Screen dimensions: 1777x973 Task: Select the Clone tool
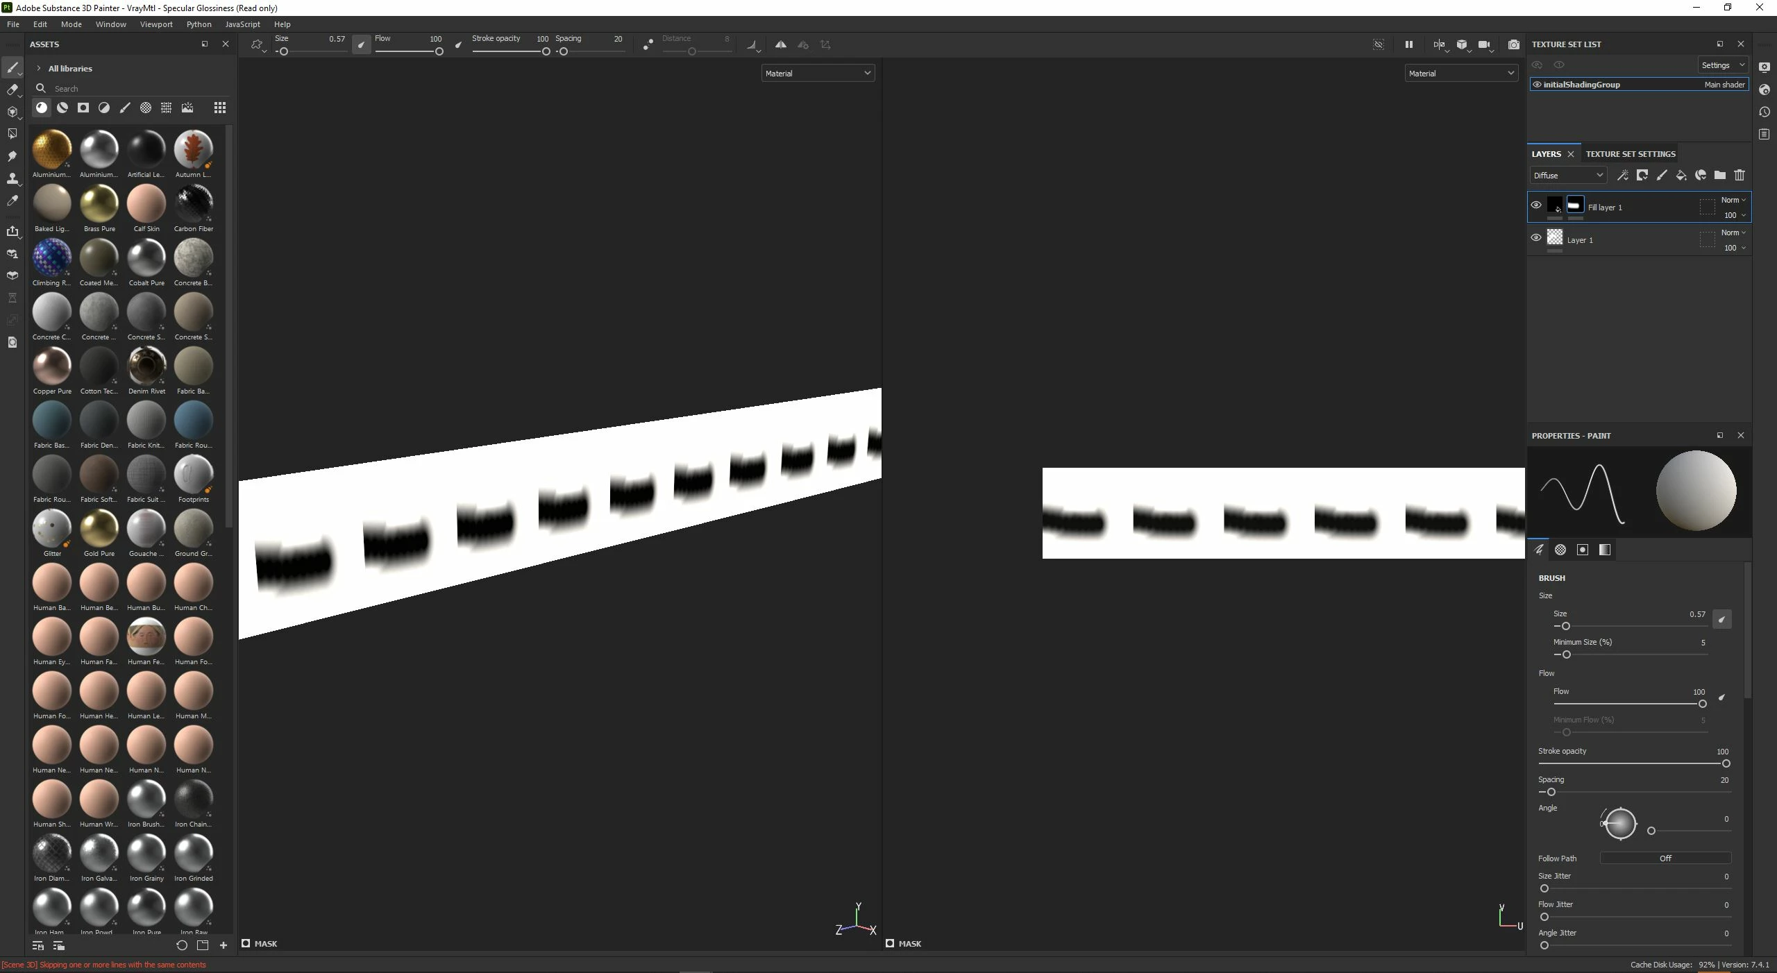click(12, 178)
